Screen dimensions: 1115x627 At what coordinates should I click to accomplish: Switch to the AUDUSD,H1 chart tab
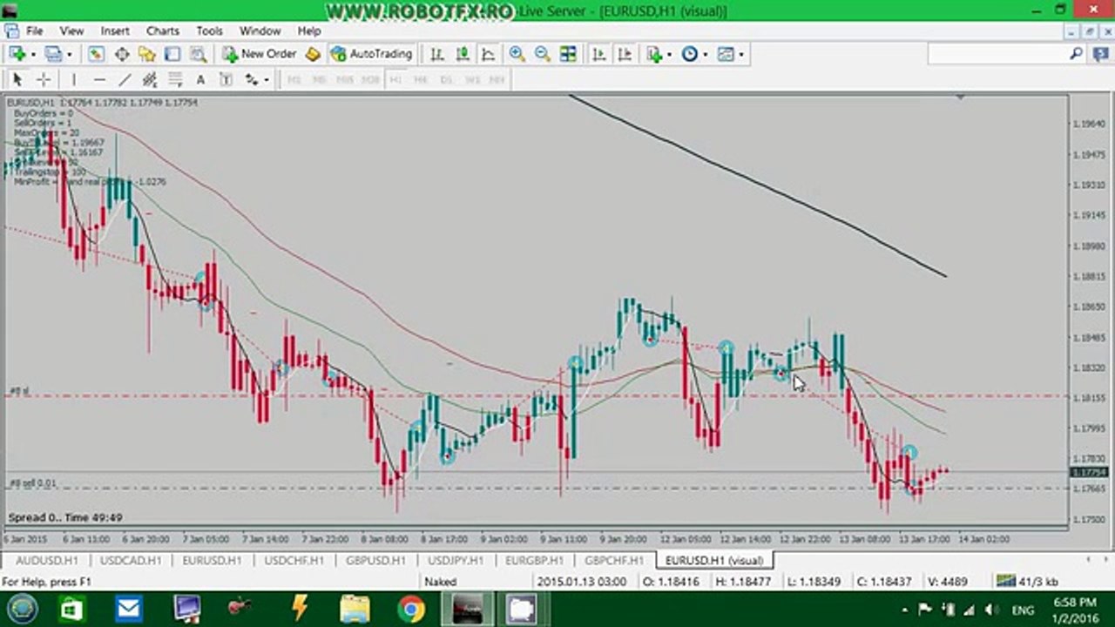(47, 561)
